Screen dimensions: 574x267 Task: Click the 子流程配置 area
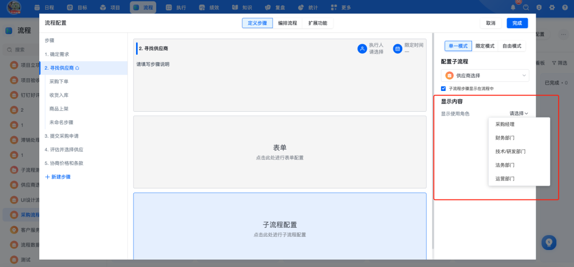click(x=280, y=226)
